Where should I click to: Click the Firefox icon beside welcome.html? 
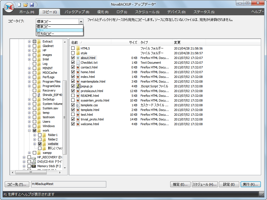tap(78, 124)
